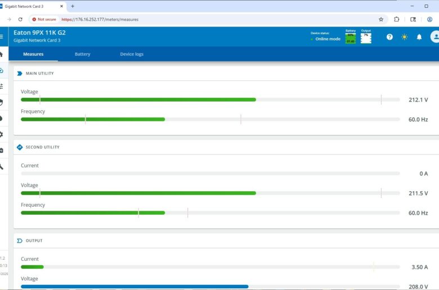Click the Second Utility section header
This screenshot has height=290, width=439.
(42, 147)
